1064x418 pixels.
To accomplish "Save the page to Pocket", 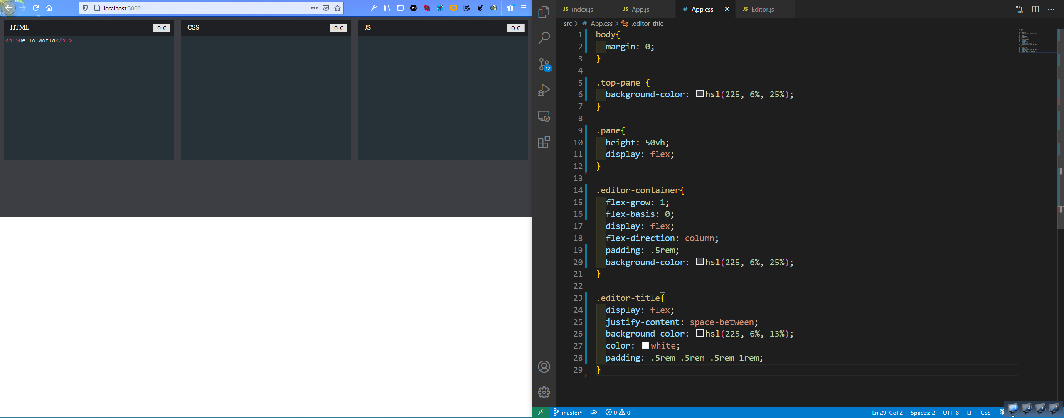I will tap(326, 8).
